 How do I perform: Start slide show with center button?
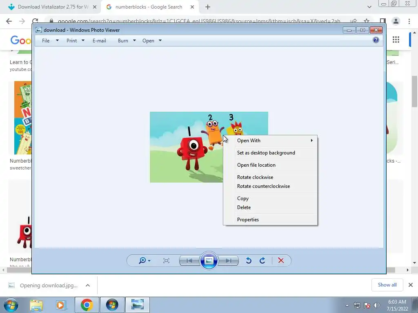(x=209, y=260)
